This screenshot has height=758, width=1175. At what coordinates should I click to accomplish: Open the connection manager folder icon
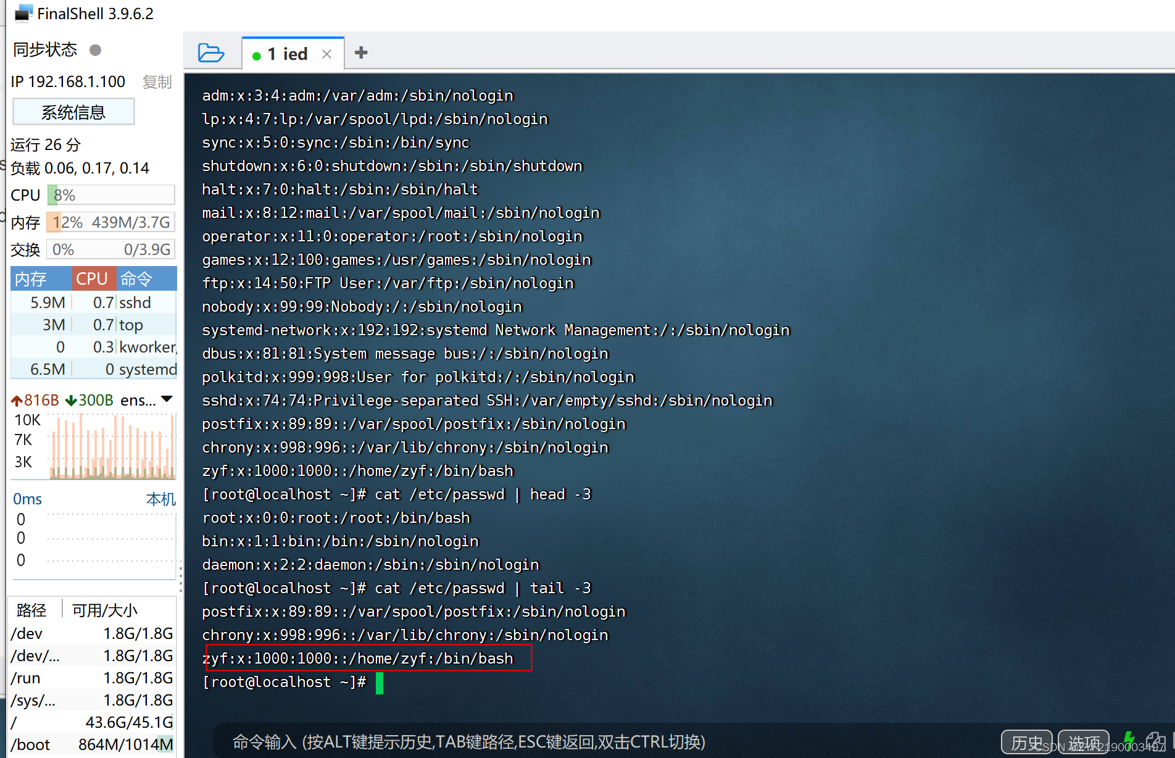(x=210, y=53)
